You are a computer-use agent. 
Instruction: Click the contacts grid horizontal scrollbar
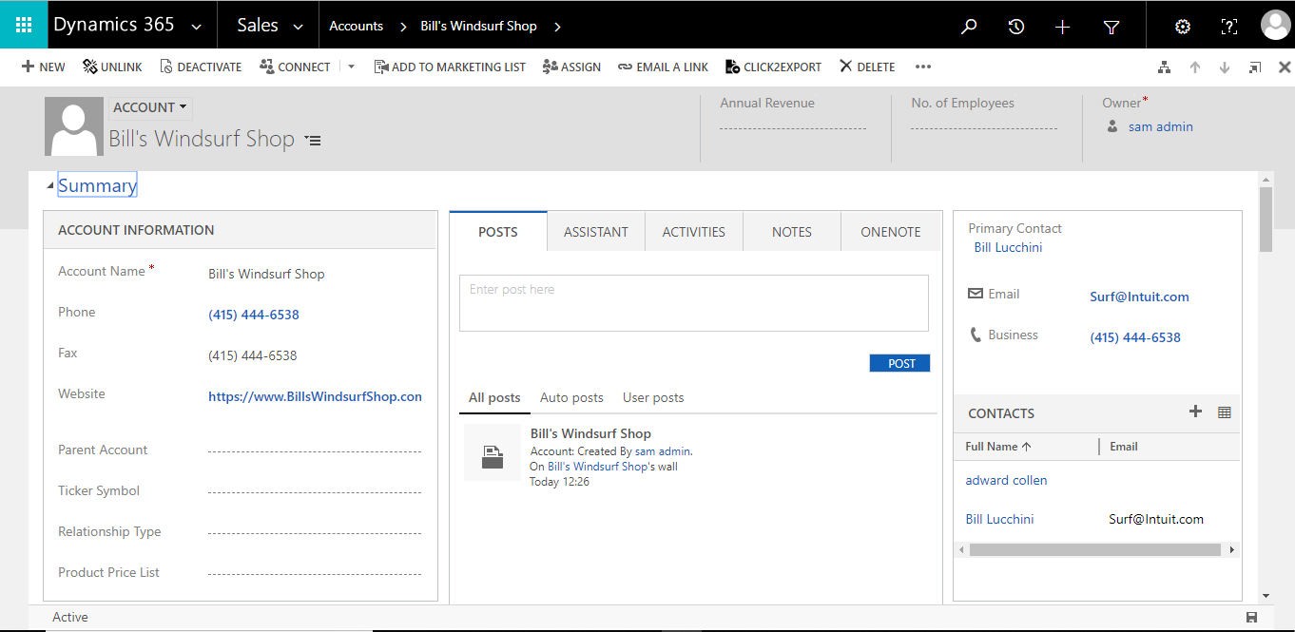(x=1095, y=549)
